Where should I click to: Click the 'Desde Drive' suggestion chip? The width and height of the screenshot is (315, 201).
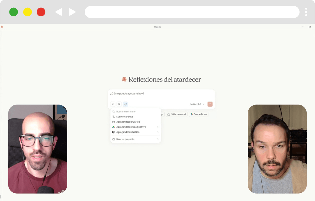point(198,114)
